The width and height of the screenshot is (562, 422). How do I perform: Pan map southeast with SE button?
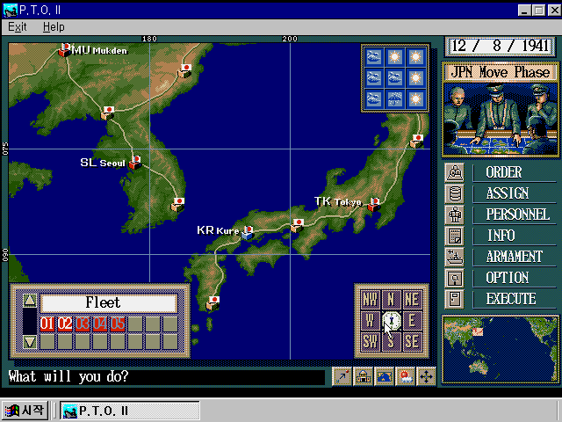click(412, 342)
